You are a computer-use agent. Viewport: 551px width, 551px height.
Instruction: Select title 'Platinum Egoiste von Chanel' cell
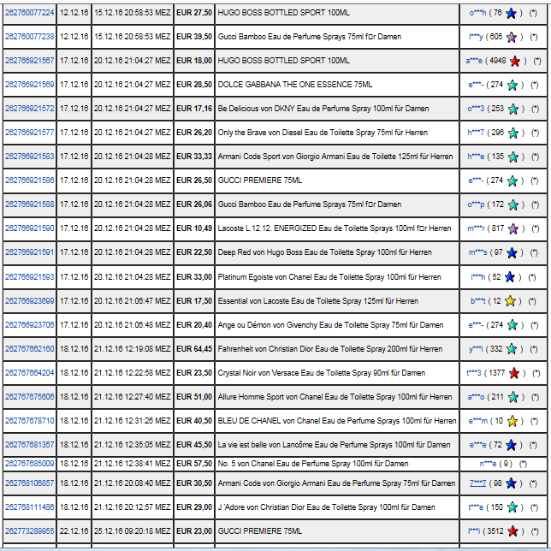click(x=337, y=277)
